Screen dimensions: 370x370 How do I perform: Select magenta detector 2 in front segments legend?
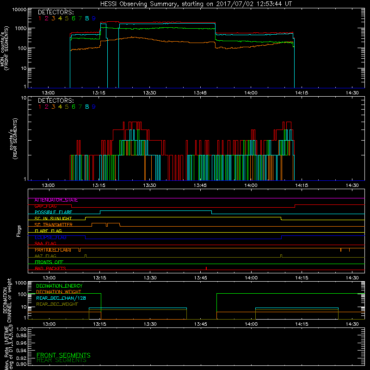[47, 18]
